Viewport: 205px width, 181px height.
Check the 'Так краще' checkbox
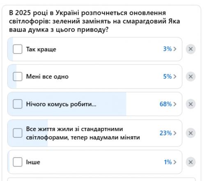[18, 49]
